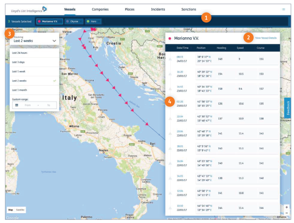Zoom out the map with minus button
This screenshot has height=223, width=294.
[x=286, y=213]
